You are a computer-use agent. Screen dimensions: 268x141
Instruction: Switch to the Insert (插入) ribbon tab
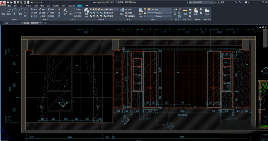tap(15, 6)
